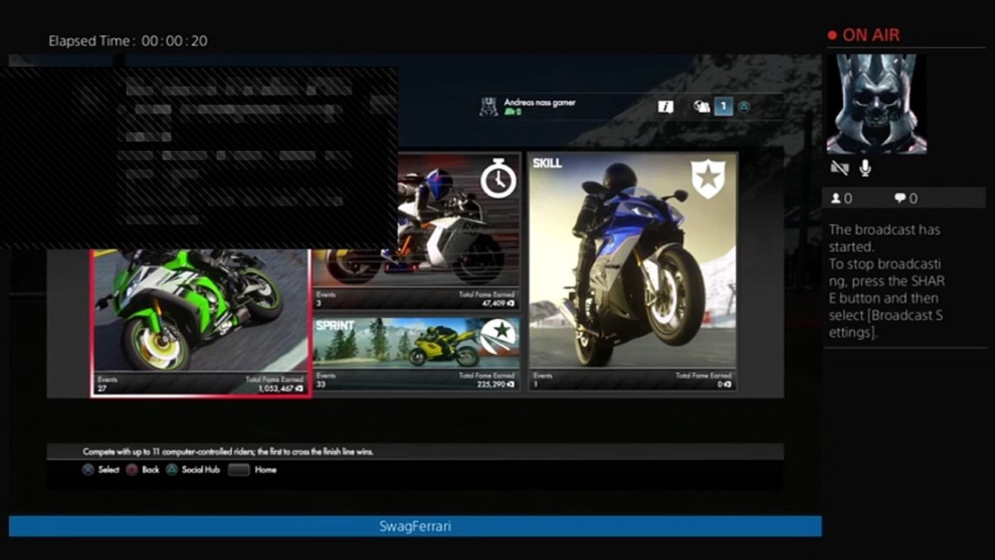Click the cross button icon next to Select
Image resolution: width=995 pixels, height=560 pixels.
click(89, 470)
